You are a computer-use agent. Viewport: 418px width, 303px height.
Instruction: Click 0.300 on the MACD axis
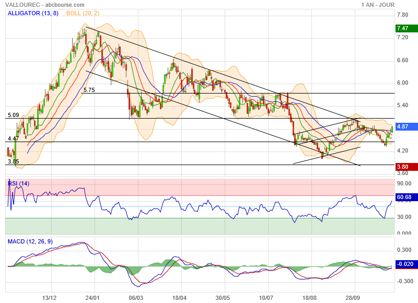tap(404, 250)
